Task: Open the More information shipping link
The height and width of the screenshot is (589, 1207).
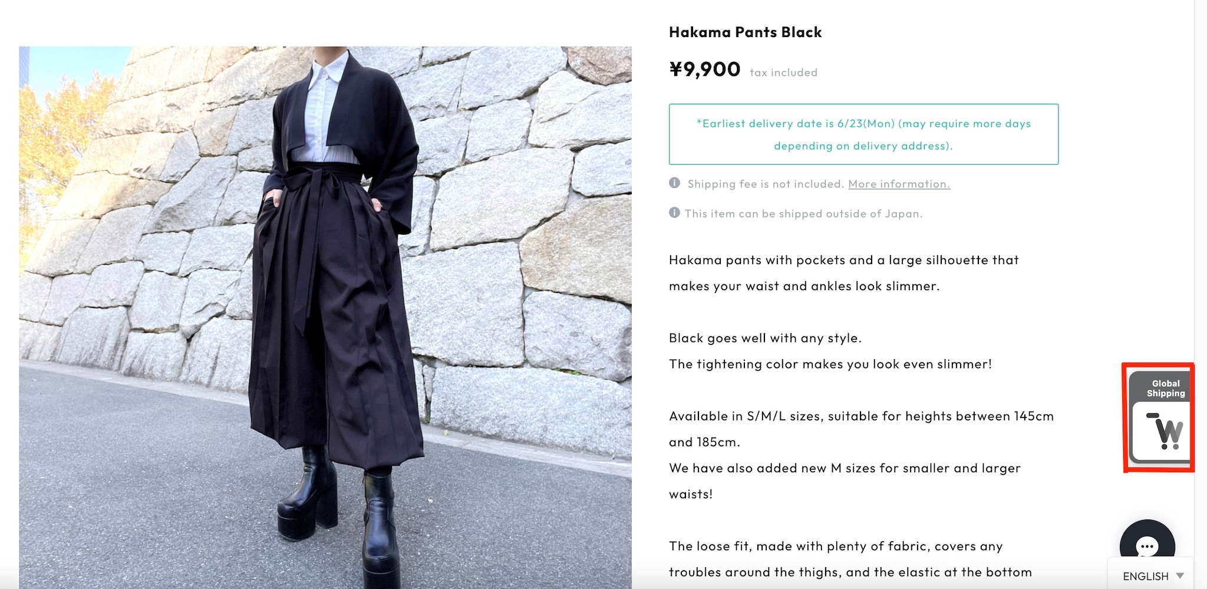Action: coord(899,184)
